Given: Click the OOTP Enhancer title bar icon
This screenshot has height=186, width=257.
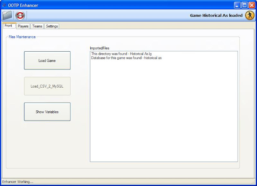Looking at the screenshot, I should pyautogui.click(x=4, y=5).
